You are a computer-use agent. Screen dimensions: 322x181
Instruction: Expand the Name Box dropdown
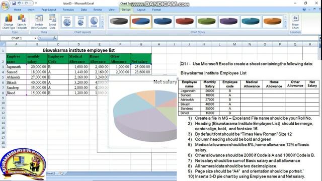35,38
